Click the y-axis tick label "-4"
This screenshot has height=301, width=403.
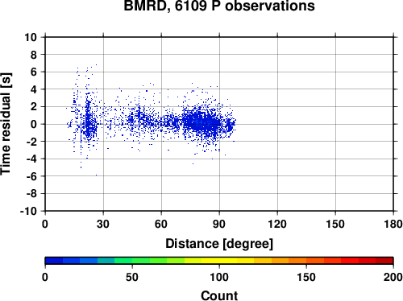click(31, 159)
